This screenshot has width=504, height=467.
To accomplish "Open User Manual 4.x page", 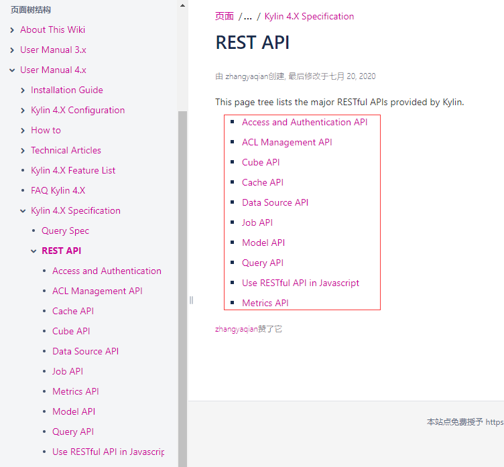I will pos(53,70).
